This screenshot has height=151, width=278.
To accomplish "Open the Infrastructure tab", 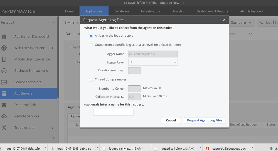I will [151, 11].
